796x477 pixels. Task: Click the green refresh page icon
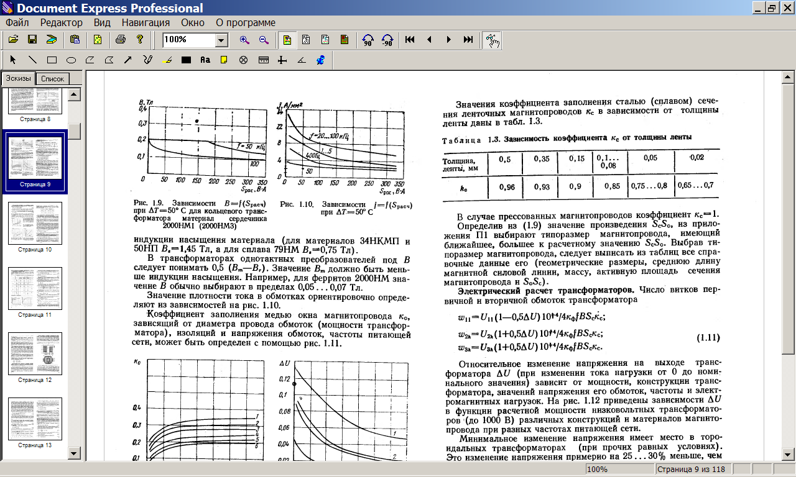98,40
